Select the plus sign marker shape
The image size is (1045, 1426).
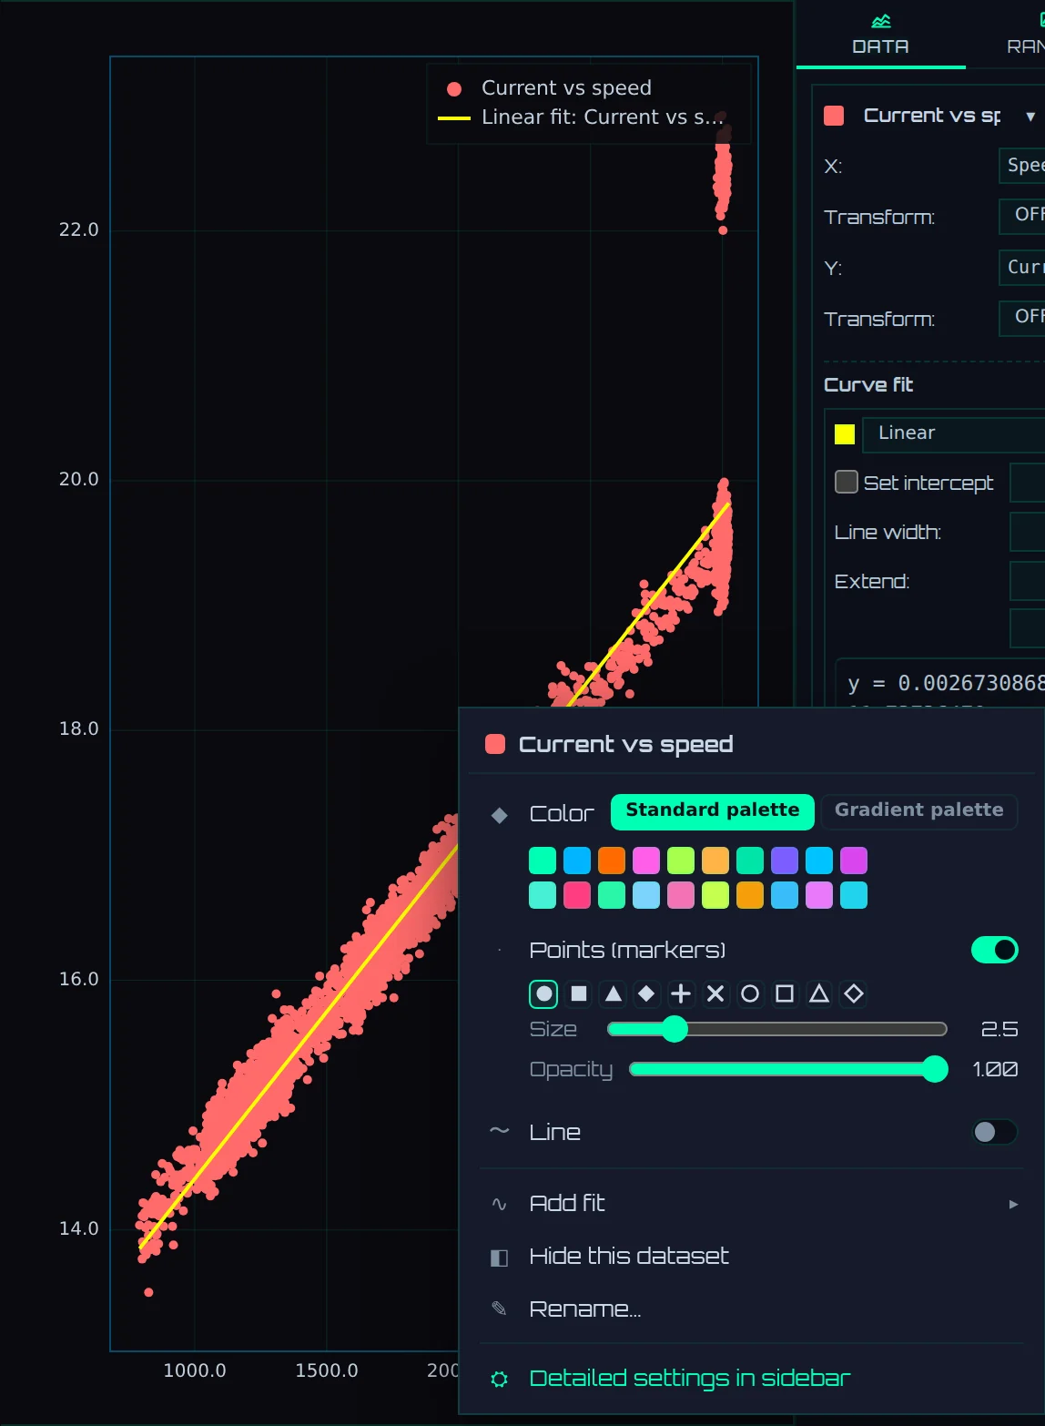[681, 993]
